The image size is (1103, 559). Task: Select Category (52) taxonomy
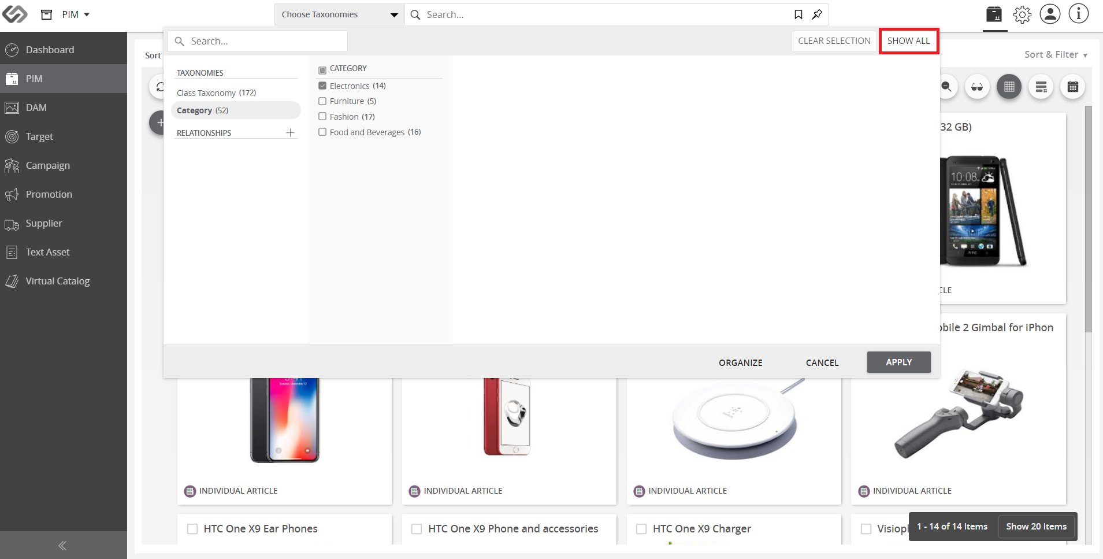click(236, 110)
